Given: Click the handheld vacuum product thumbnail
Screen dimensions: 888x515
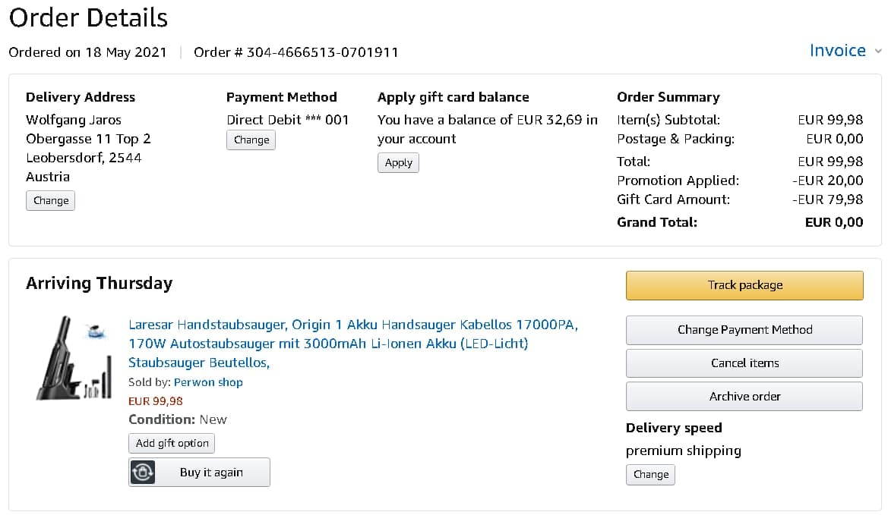Looking at the screenshot, I should click(72, 360).
